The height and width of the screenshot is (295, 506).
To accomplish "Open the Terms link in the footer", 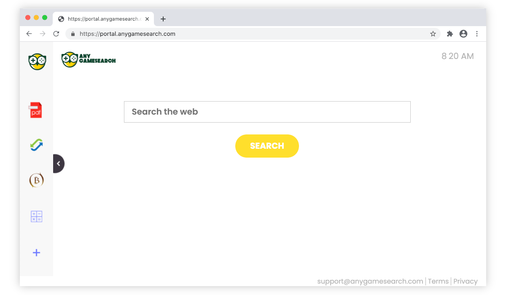I will 438,281.
